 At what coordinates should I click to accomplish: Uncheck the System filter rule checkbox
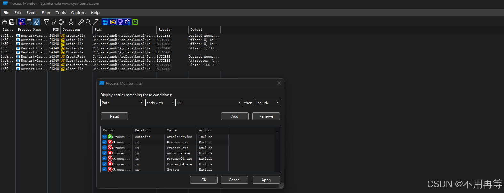click(104, 169)
